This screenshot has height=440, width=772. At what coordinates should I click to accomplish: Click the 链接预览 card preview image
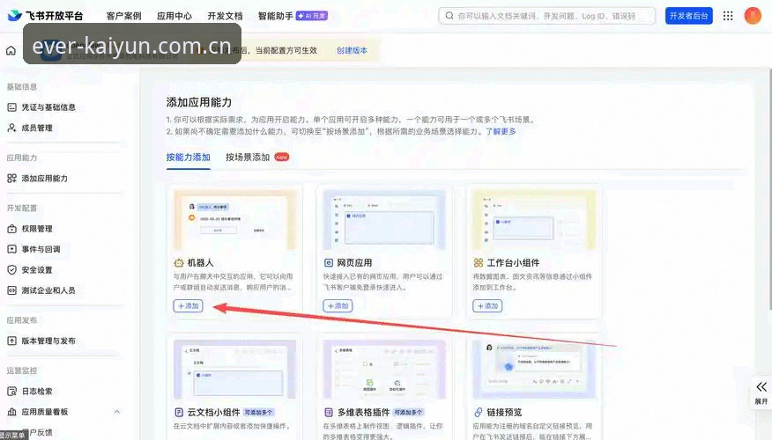pyautogui.click(x=534, y=369)
